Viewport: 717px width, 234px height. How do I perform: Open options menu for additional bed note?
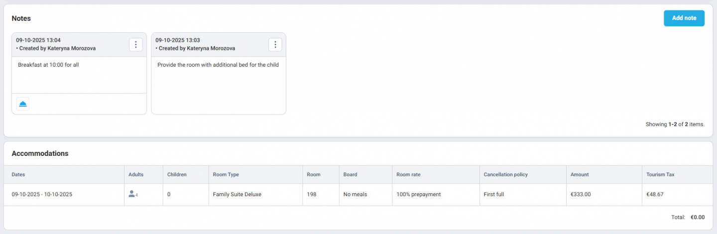pyautogui.click(x=275, y=44)
